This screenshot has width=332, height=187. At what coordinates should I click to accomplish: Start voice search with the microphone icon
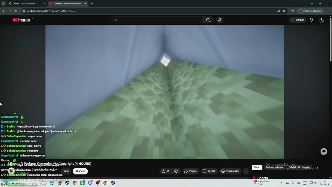pyautogui.click(x=220, y=20)
